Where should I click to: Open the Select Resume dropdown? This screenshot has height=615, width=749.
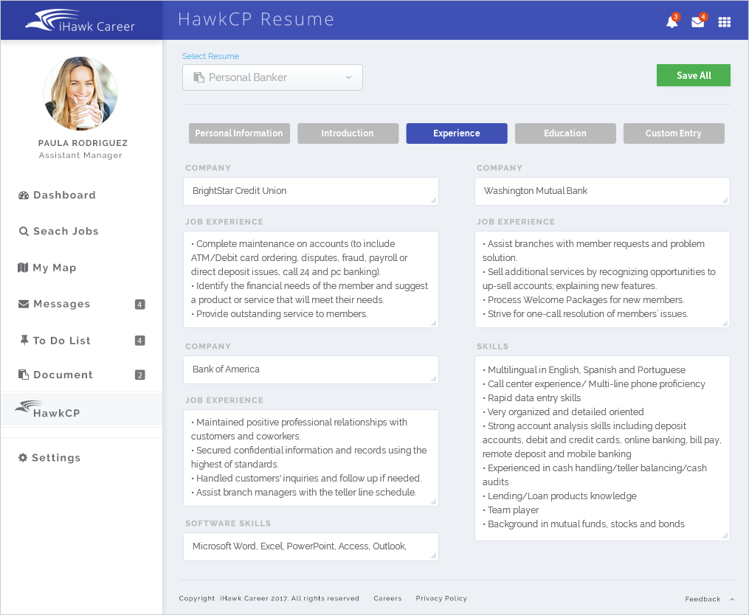[272, 77]
